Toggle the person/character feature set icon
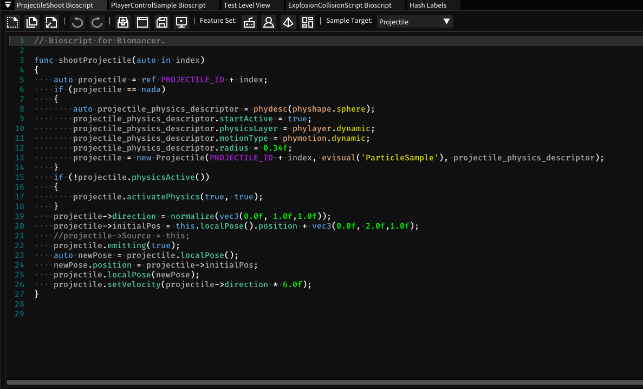The height and width of the screenshot is (389, 643). coord(268,22)
